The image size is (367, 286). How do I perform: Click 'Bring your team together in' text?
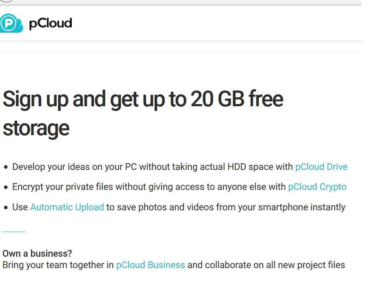point(58,265)
